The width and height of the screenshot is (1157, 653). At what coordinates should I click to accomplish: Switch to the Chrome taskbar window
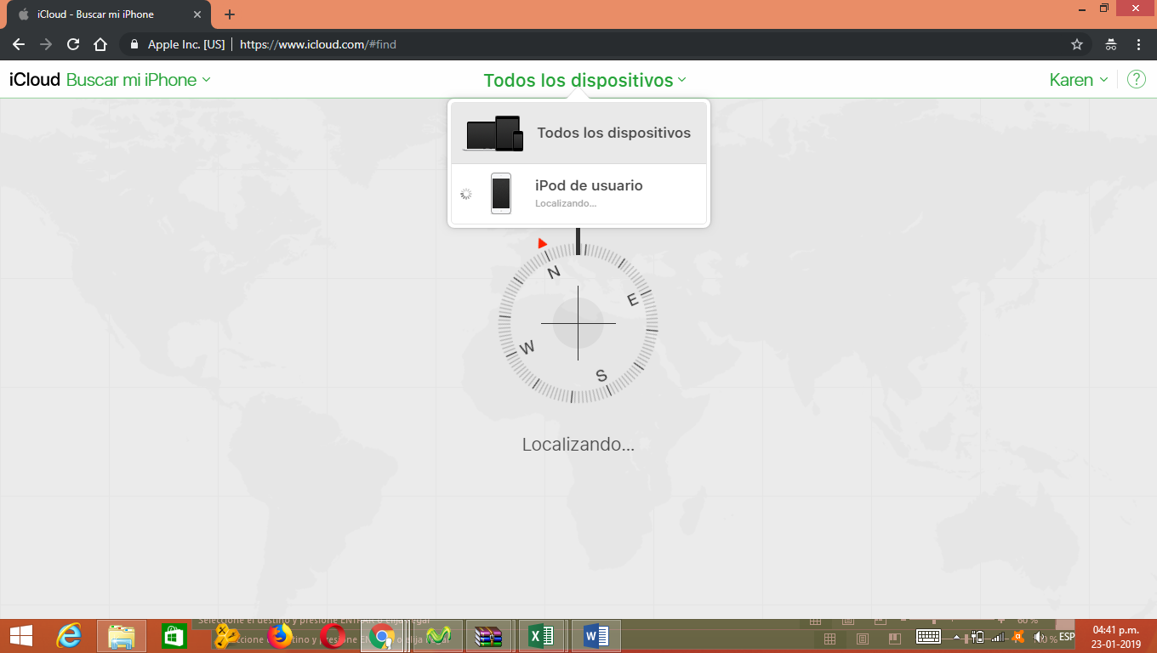point(384,636)
